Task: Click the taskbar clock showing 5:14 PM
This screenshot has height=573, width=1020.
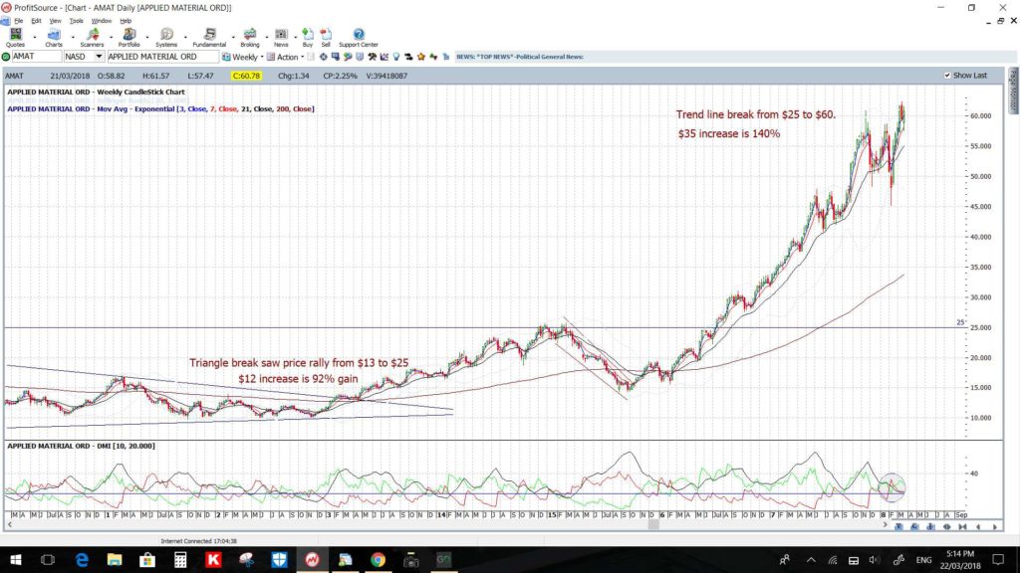Action: (x=960, y=559)
